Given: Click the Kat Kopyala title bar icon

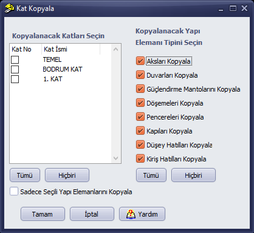Looking at the screenshot, I should click(x=9, y=8).
